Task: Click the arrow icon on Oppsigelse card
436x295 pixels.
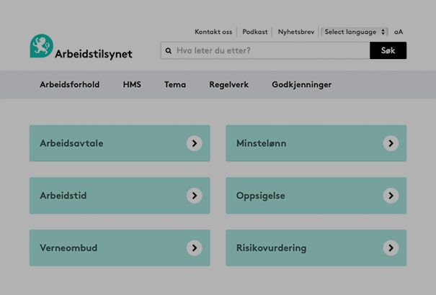Action: [x=391, y=196]
